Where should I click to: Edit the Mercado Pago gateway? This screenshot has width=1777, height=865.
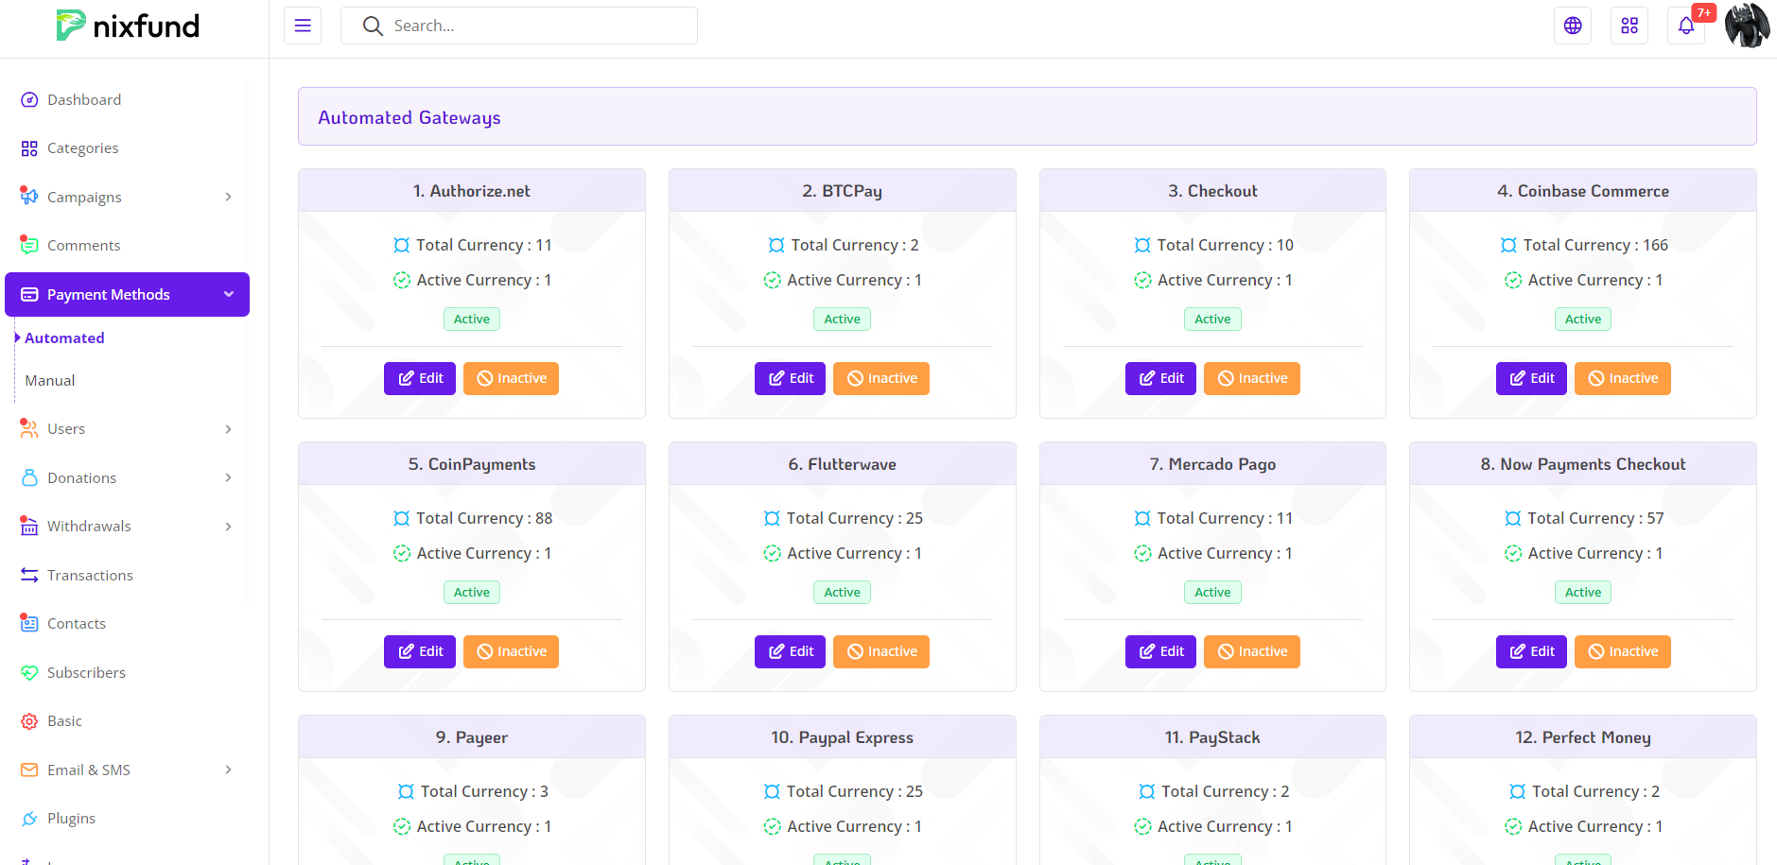(1160, 651)
